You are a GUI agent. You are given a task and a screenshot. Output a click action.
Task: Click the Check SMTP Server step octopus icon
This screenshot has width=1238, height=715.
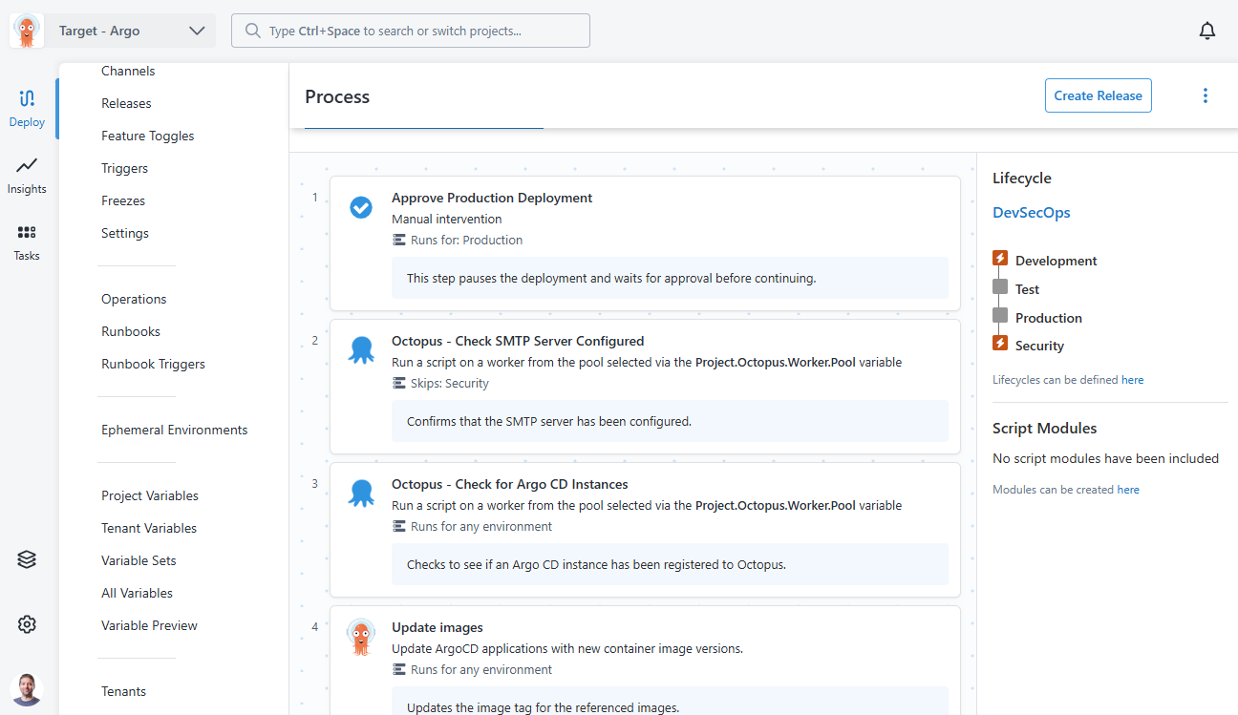click(x=361, y=350)
